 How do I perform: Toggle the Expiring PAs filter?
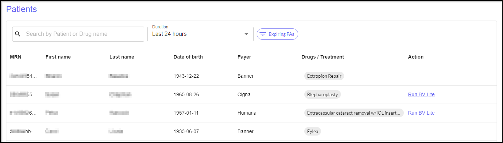point(277,34)
